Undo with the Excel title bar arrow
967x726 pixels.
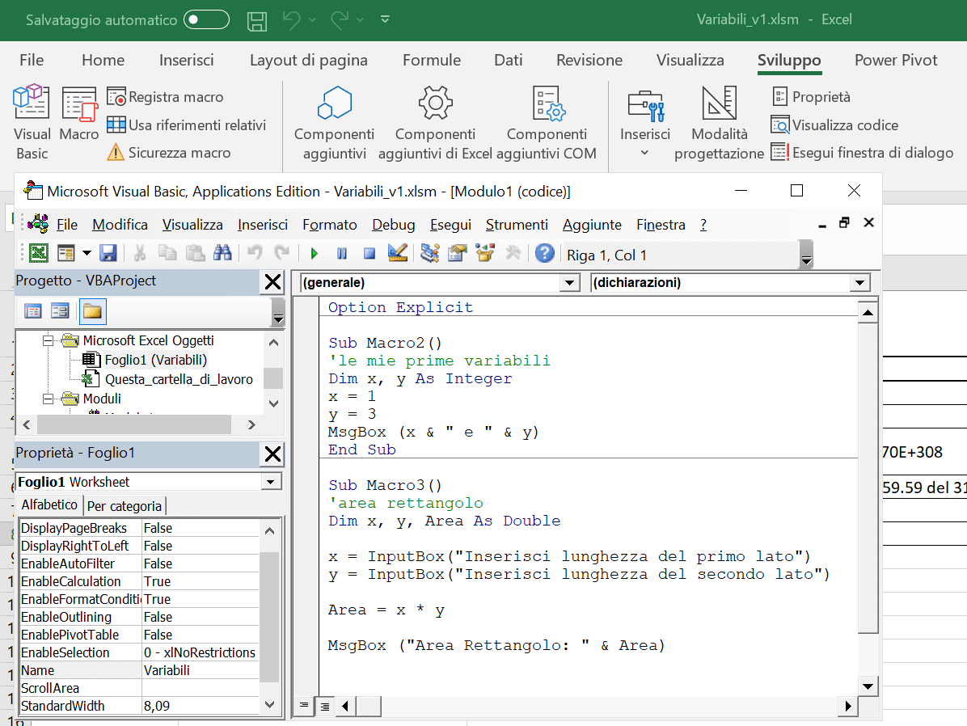pos(292,19)
